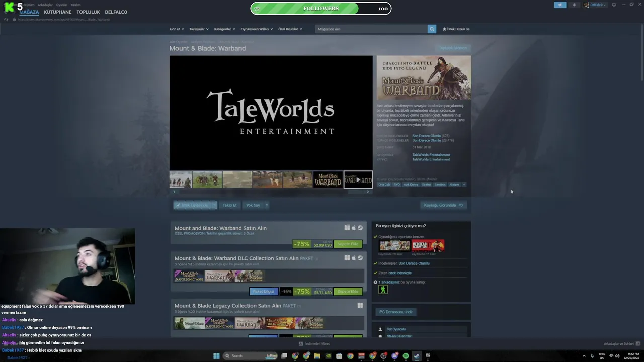644x362 pixels.
Task: Click İndirmeleri Yönet downloads bar
Action: [314, 344]
